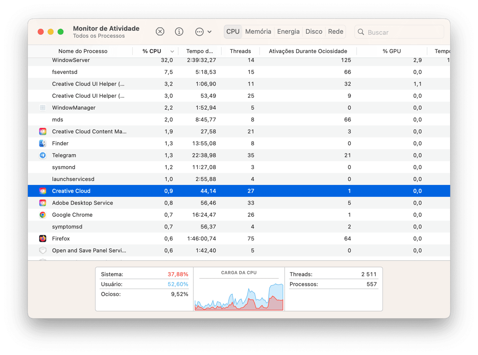Select the sysmond process

point(64,167)
